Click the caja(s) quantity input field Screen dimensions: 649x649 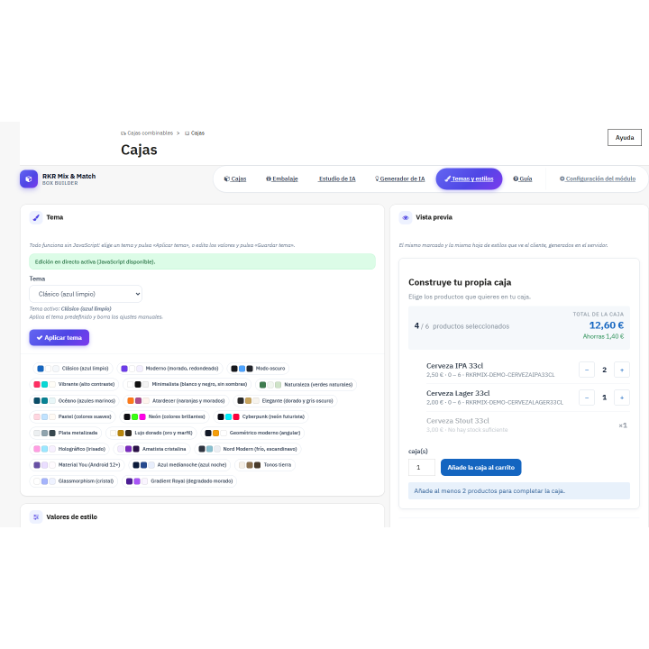[421, 467]
